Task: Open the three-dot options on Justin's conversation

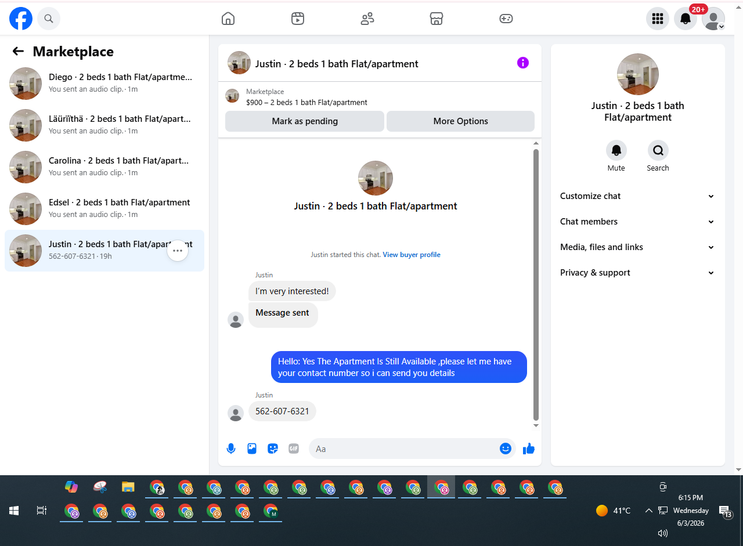Action: pos(178,251)
